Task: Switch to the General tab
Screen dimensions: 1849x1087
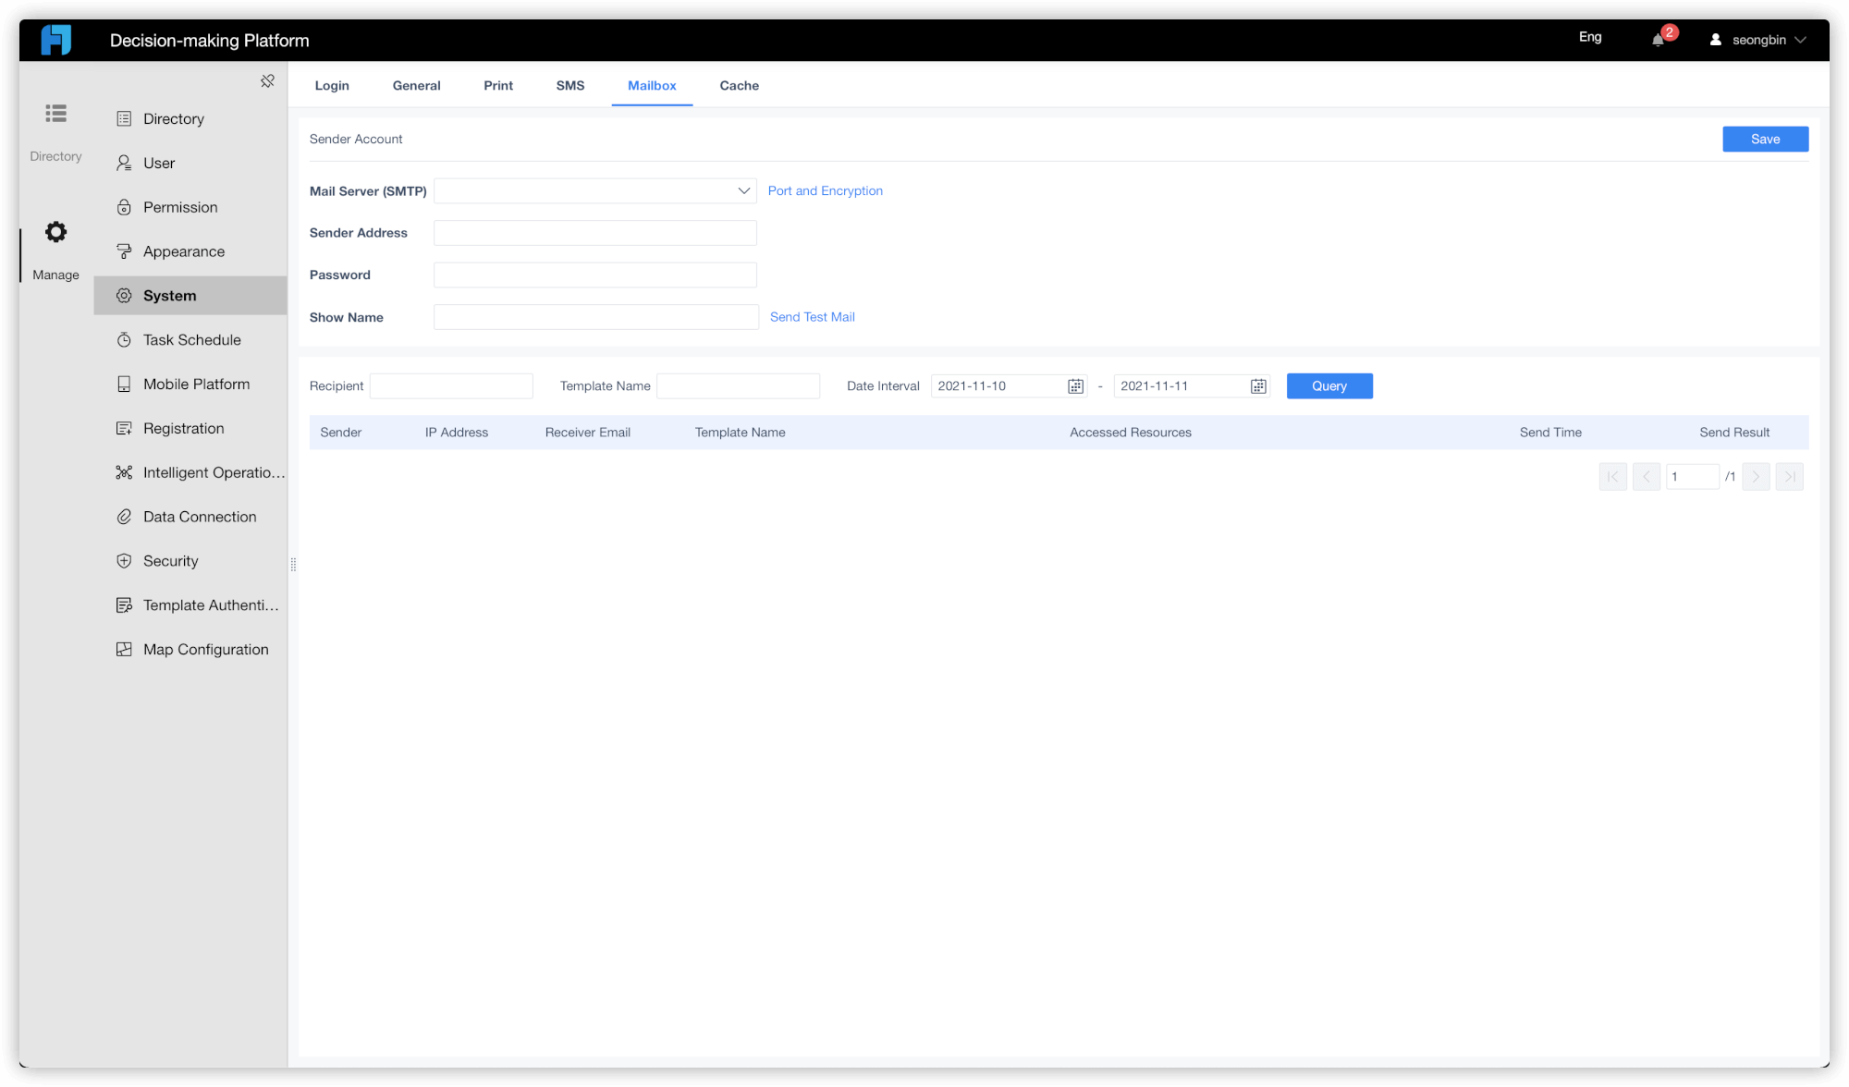Action: click(x=416, y=85)
